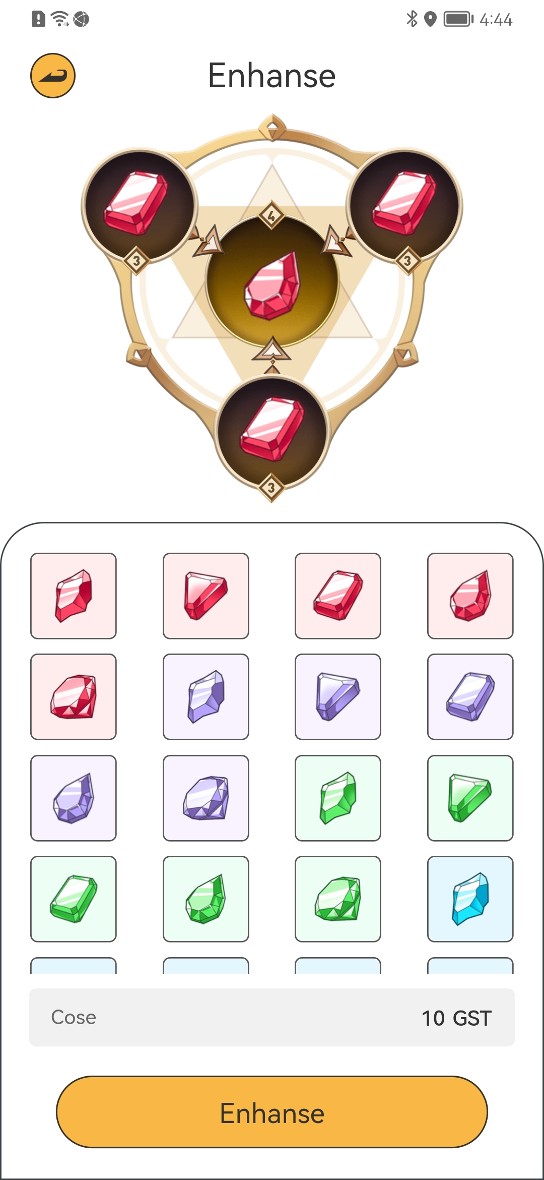
Task: Choose the red triangular gem in first row
Action: pos(206,596)
